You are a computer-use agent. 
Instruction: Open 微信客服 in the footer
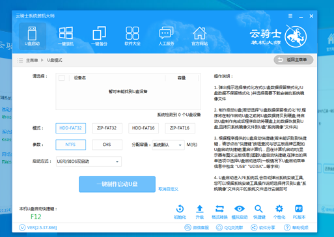[x=197, y=227]
